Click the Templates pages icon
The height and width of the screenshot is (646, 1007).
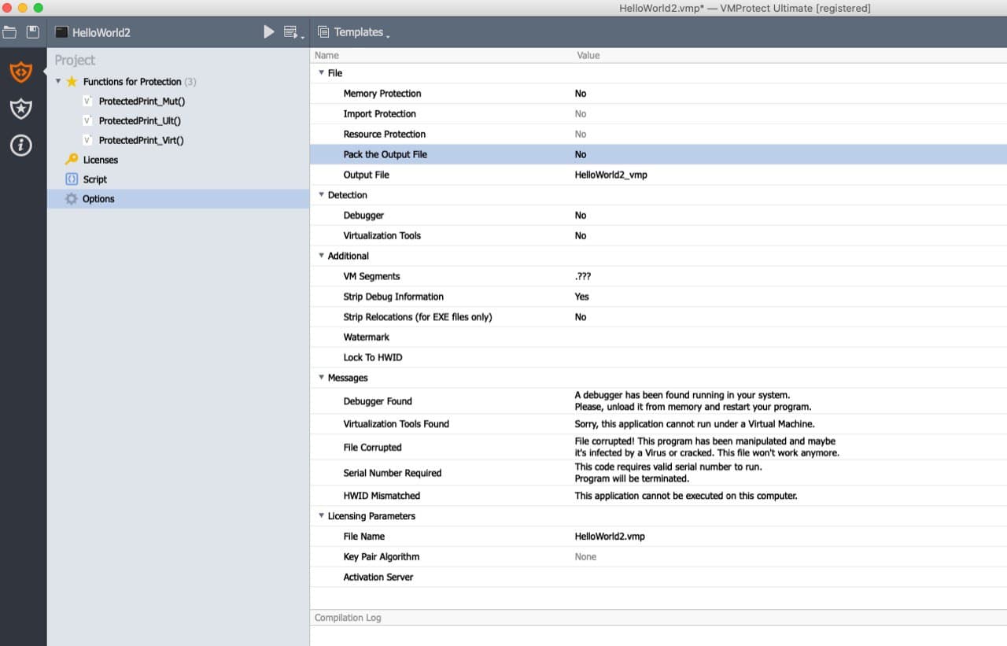323,32
